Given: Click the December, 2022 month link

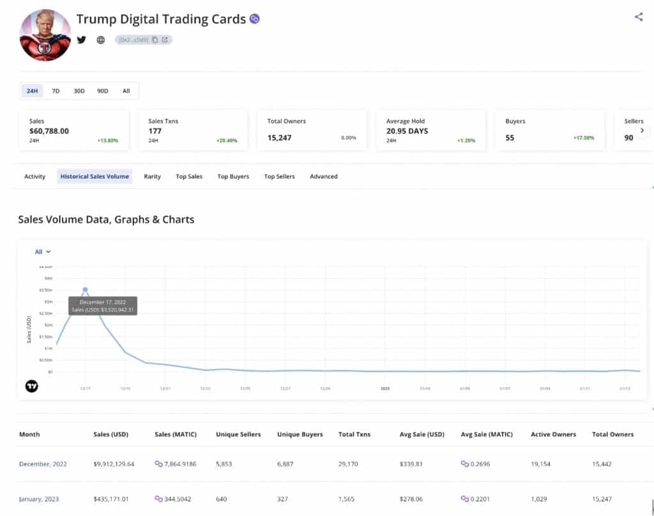Looking at the screenshot, I should tap(43, 464).
